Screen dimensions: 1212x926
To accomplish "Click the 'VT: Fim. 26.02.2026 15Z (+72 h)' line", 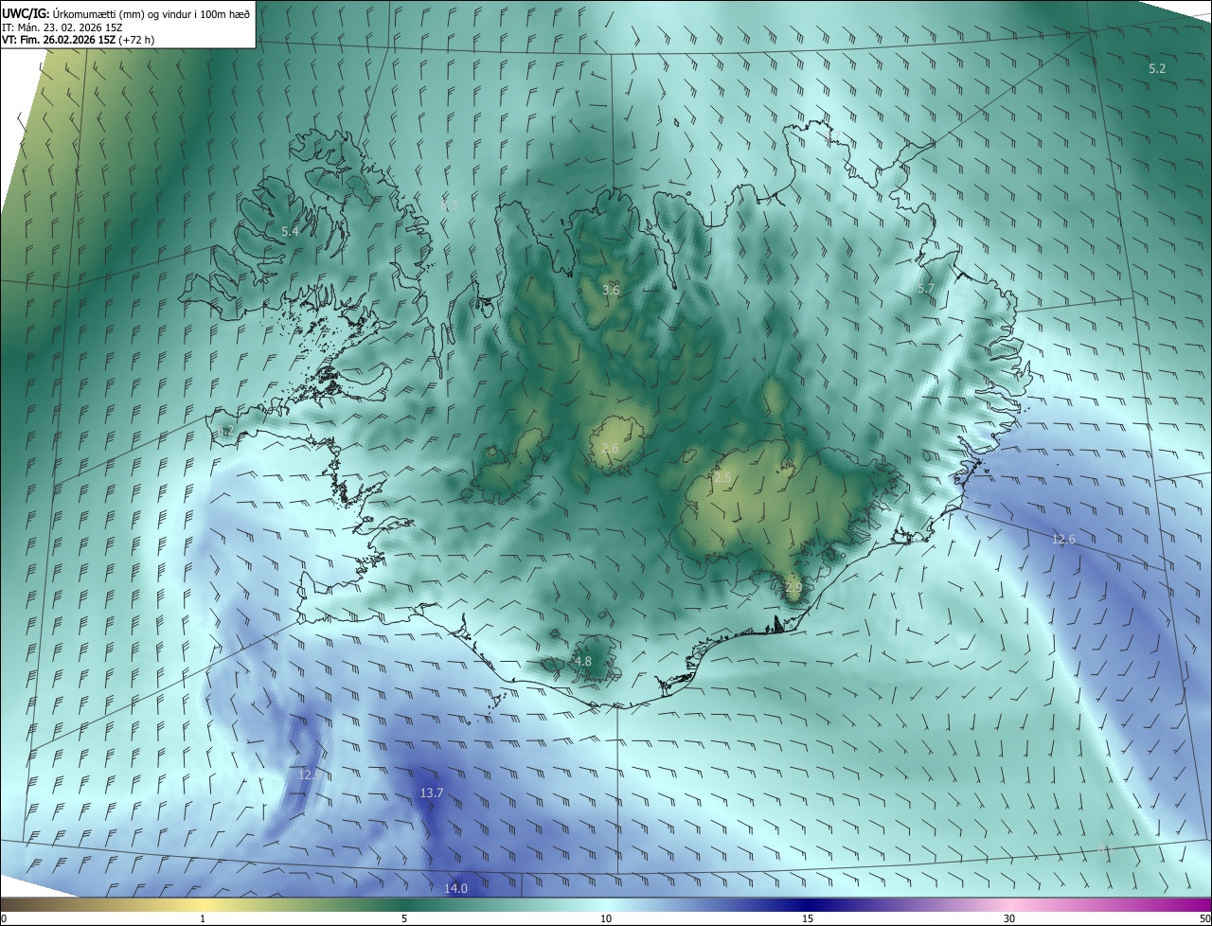I will pyautogui.click(x=78, y=40).
